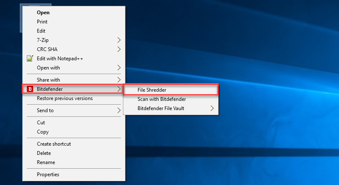Viewport: 339px width, 185px height.
Task: Expand the Open with chevron
Action: [119, 68]
